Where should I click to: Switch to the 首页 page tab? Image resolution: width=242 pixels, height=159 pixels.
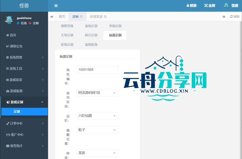pos(62,17)
